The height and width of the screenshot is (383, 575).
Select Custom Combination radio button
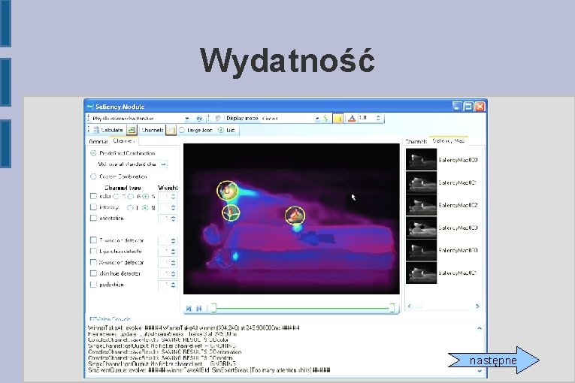pos(93,176)
